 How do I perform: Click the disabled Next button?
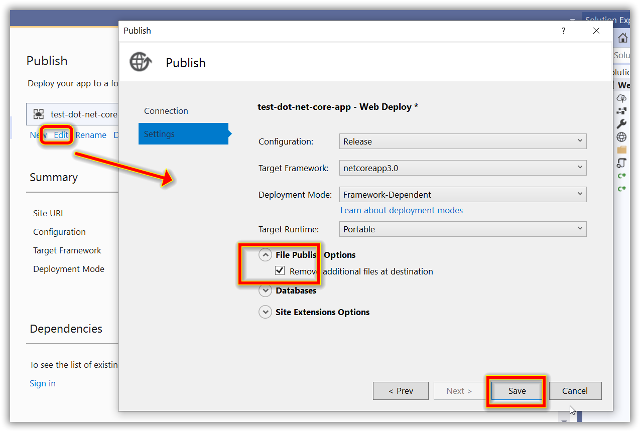tap(459, 391)
